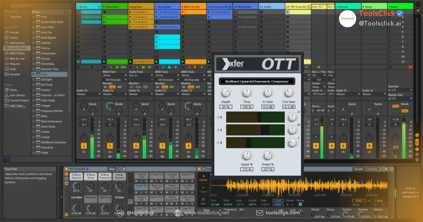The image size is (423, 222).
Task: Click the Instruments category icon
Action: pos(7,42)
